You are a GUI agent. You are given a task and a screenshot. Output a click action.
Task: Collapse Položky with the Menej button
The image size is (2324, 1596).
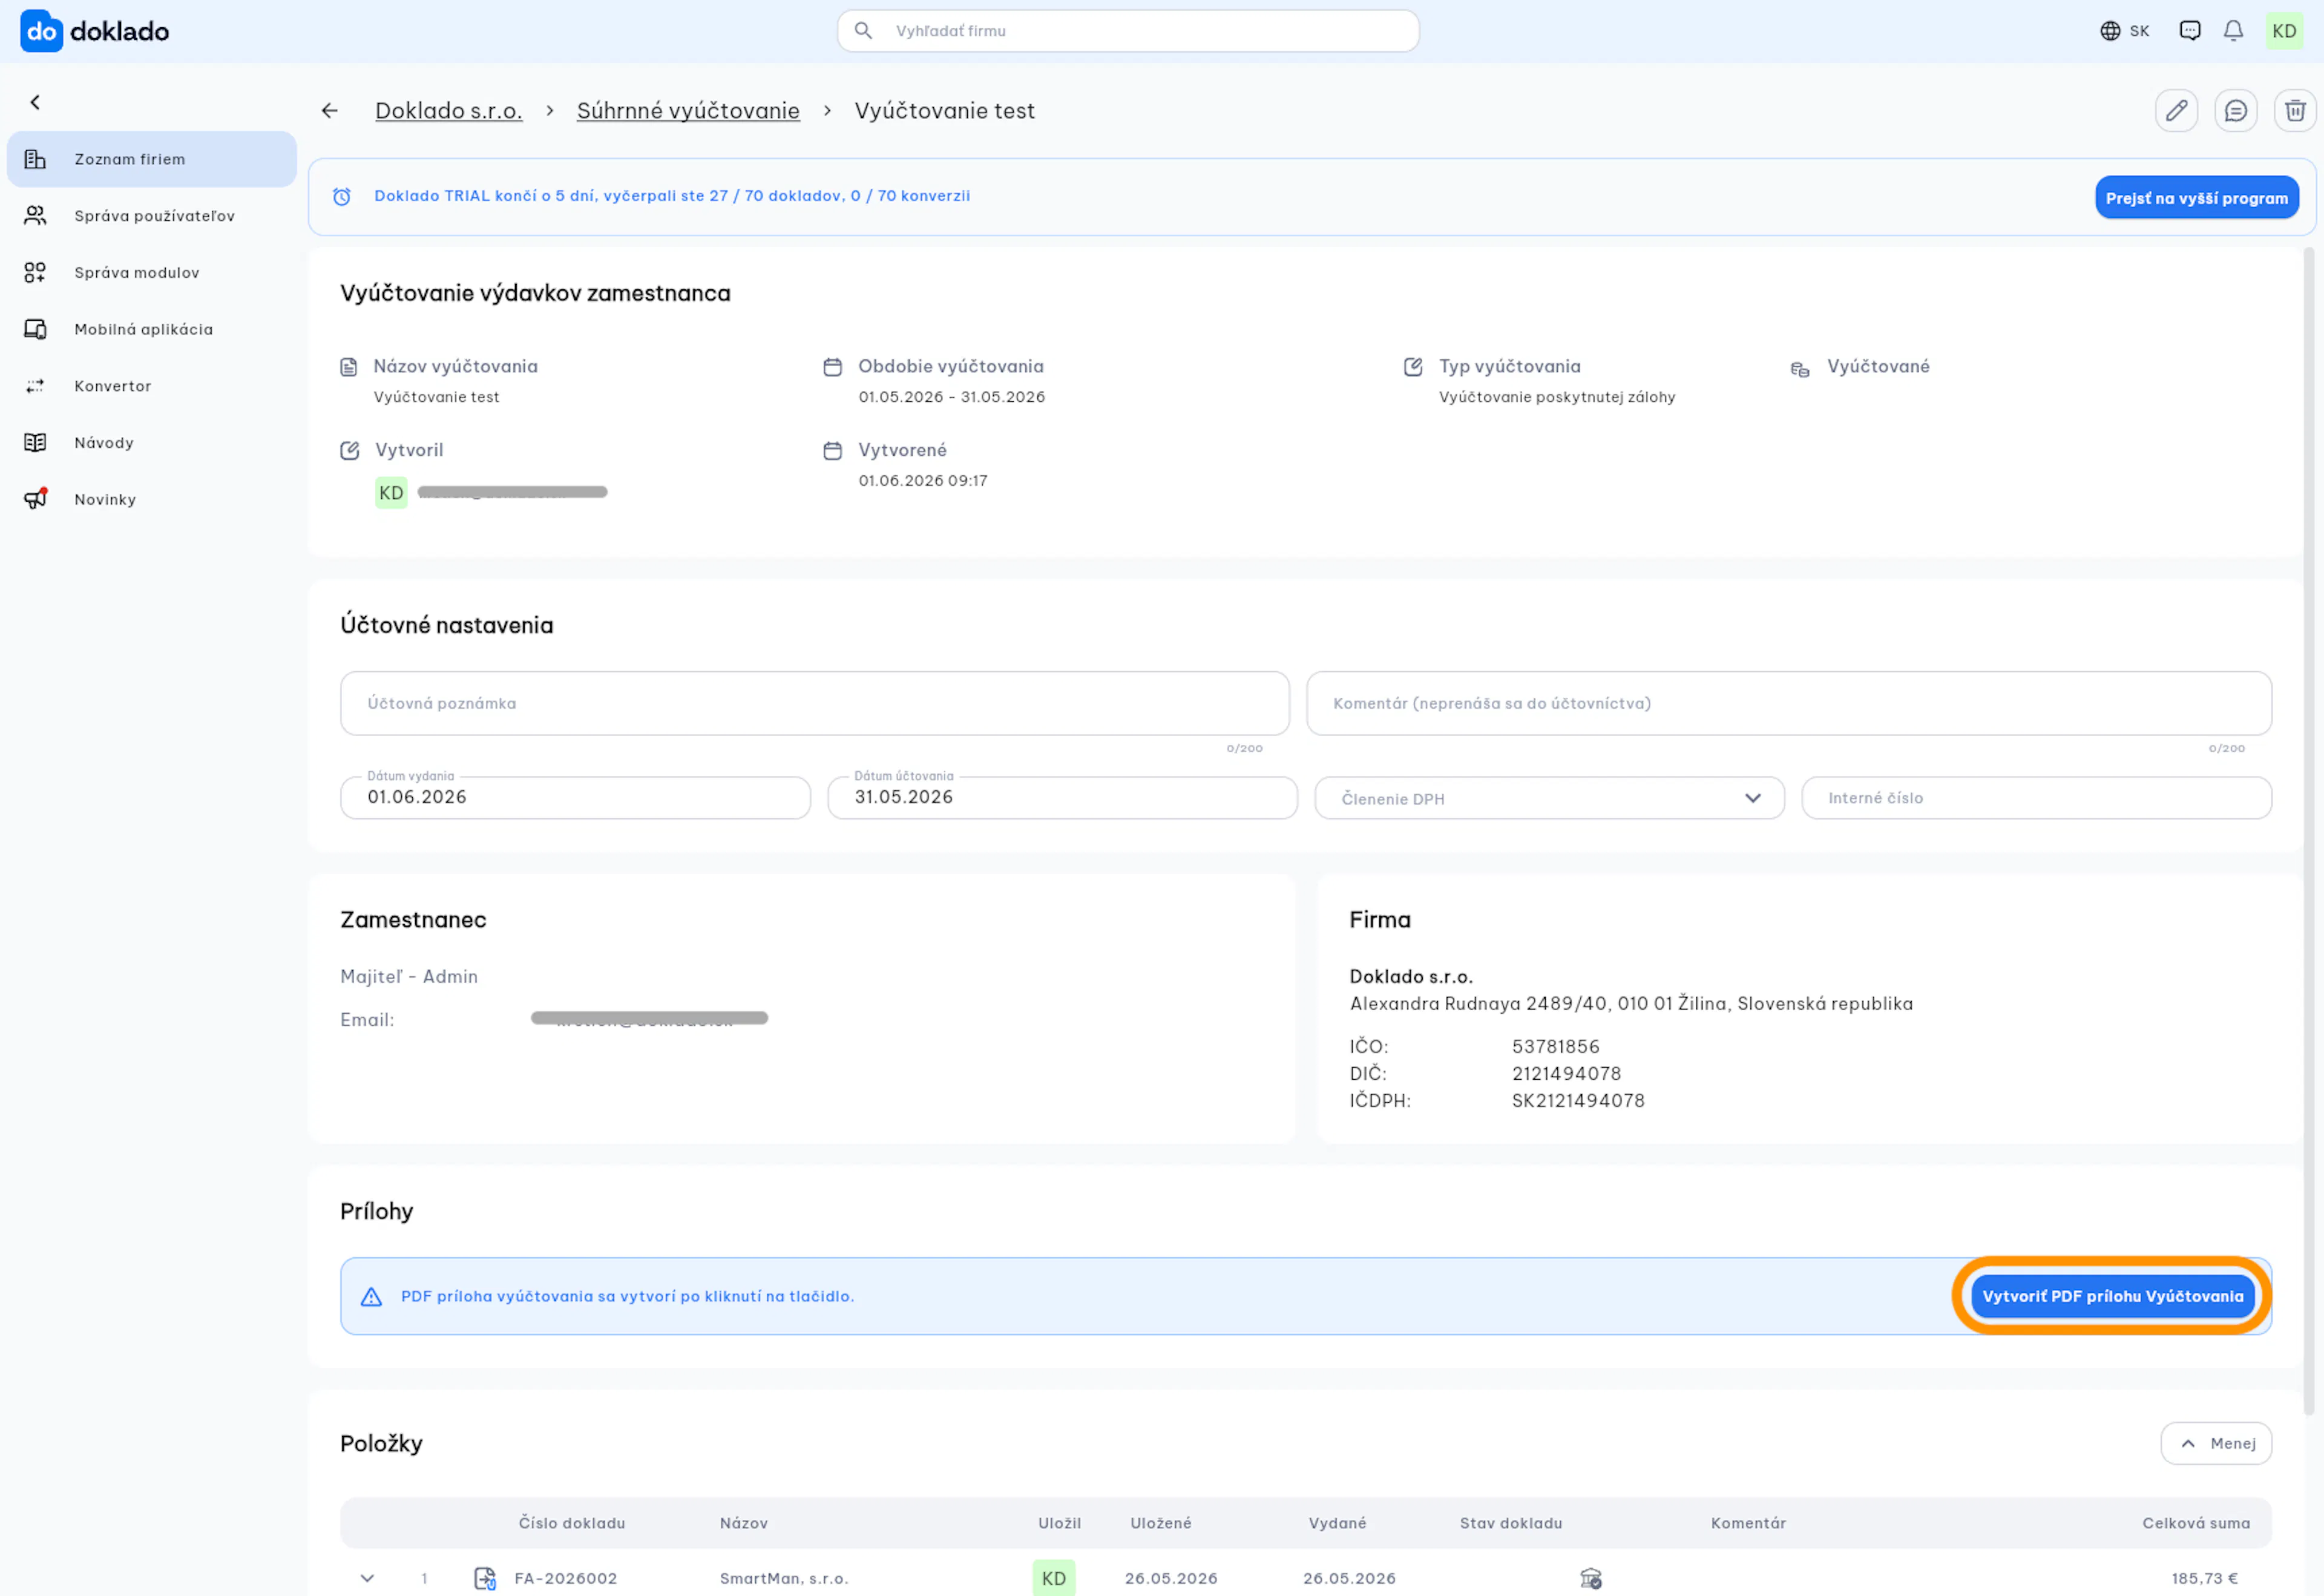point(2216,1444)
